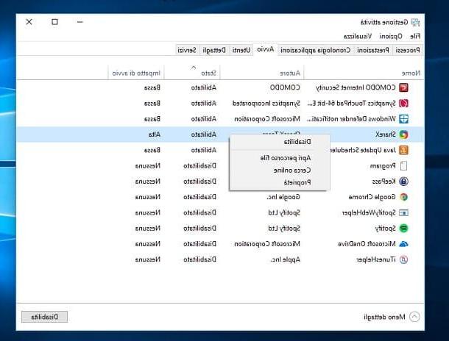The image size is (449, 341).
Task: Select the COMODO Internet Security name
Action: (x=356, y=87)
